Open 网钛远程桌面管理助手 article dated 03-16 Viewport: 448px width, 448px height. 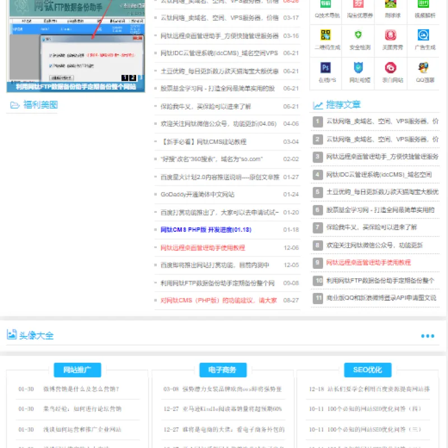pyautogui.click(x=220, y=36)
